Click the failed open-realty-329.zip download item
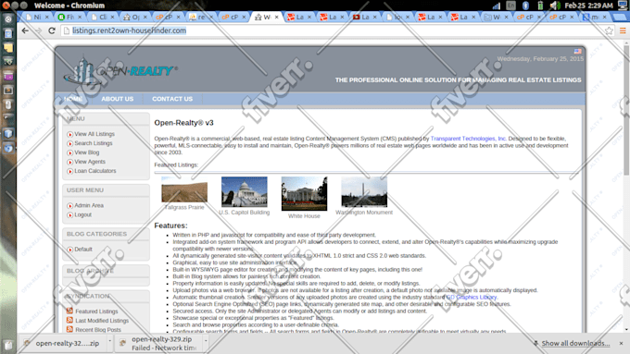This screenshot has width=630, height=354. coord(159,343)
